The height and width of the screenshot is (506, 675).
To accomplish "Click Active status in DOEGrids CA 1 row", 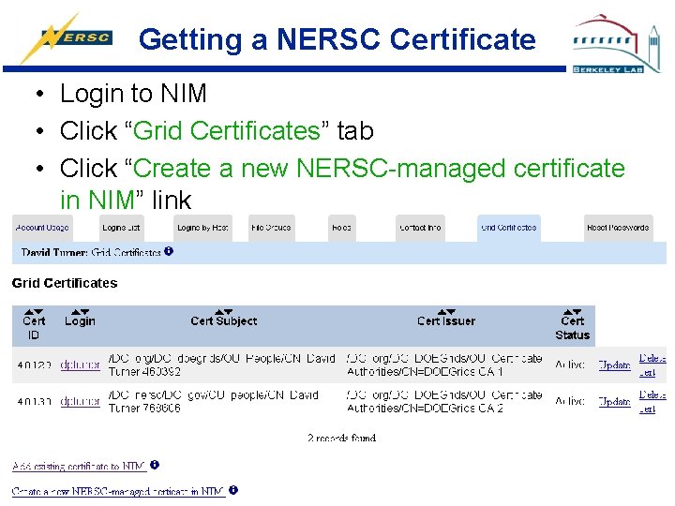I will 570,365.
